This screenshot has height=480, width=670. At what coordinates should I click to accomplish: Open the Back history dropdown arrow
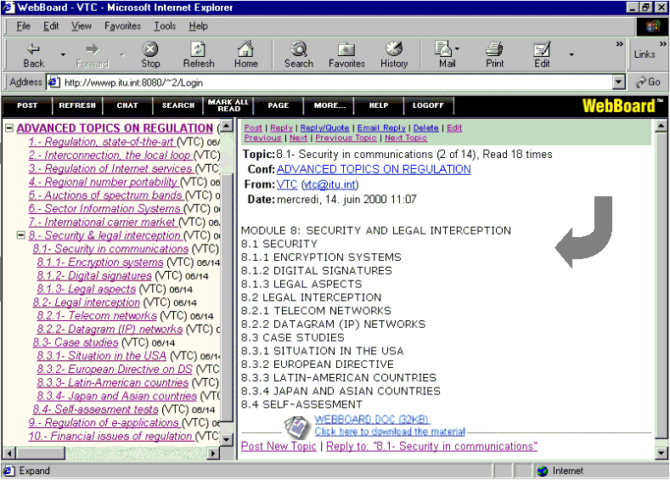point(63,54)
